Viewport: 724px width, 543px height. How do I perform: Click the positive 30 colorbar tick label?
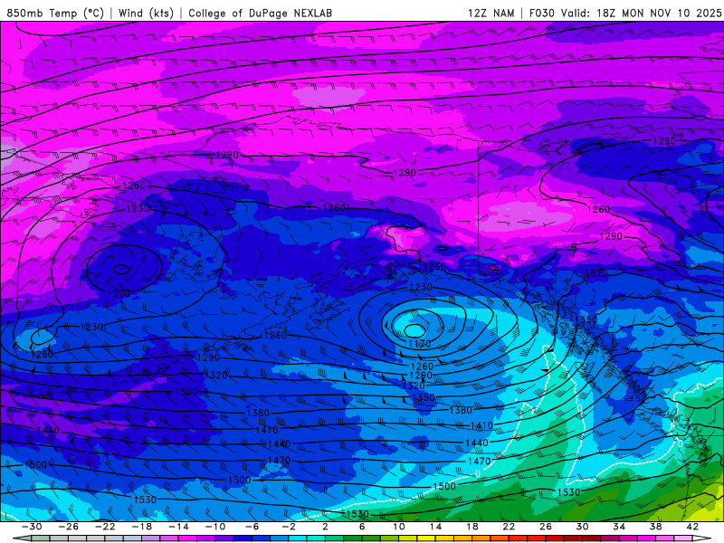(x=582, y=527)
